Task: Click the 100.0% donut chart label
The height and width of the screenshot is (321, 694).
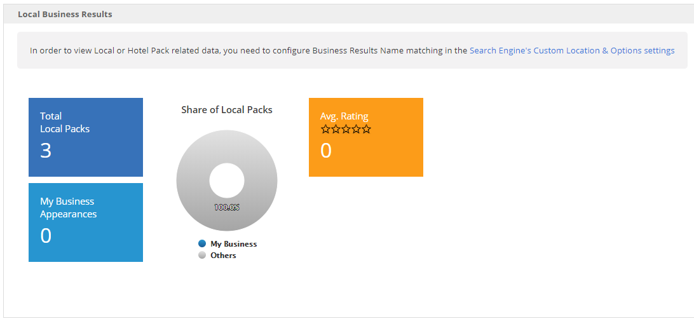Action: [x=227, y=207]
